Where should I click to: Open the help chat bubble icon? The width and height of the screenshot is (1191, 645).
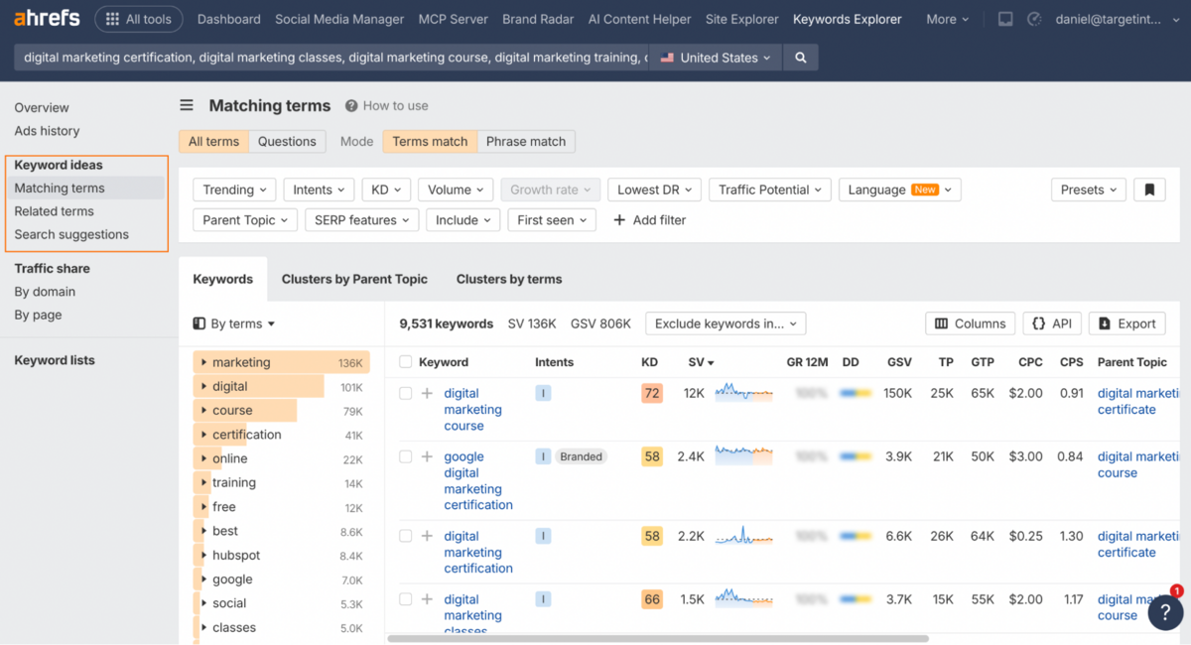pos(1165,613)
